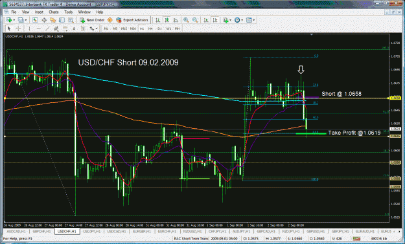Viewport: 405px width, 244px height.
Task: Click the Expert Advisors button
Action: [132, 20]
